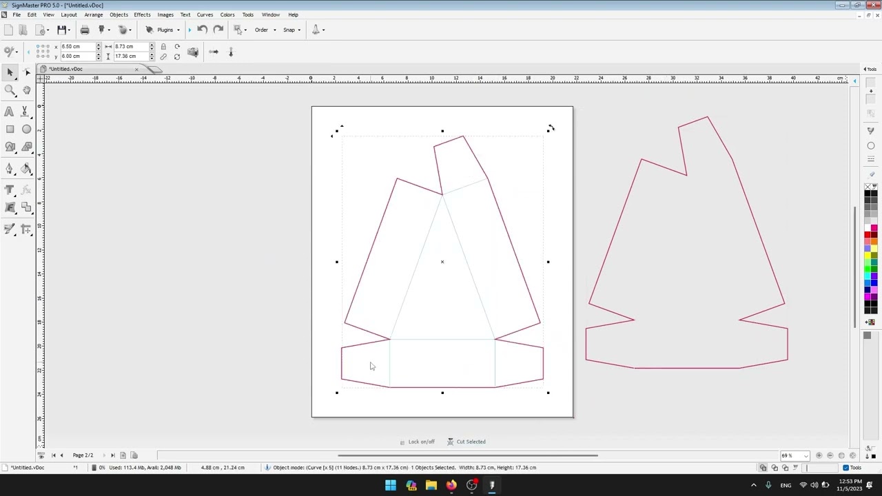Pick the red color swatch in the palette

[x=868, y=234]
